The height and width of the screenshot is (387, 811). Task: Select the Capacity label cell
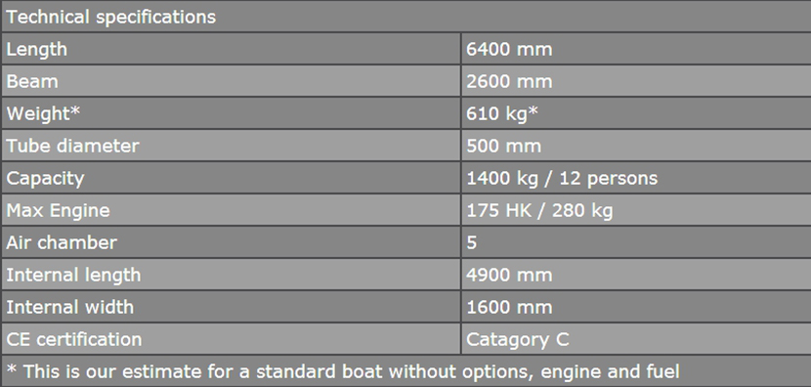231,178
